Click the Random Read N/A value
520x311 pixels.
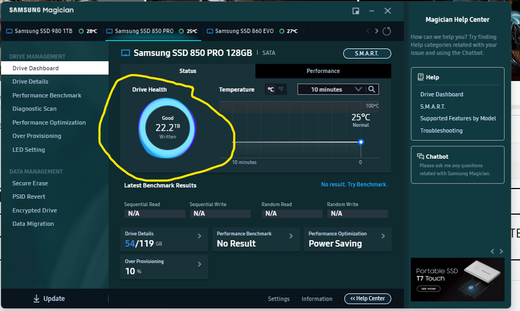[x=292, y=214]
